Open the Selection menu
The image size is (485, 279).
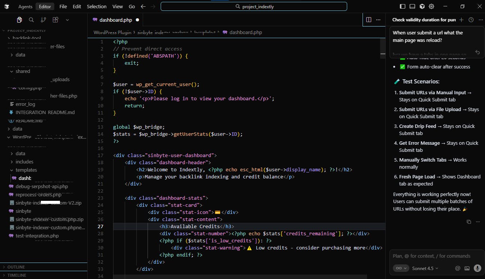(97, 6)
